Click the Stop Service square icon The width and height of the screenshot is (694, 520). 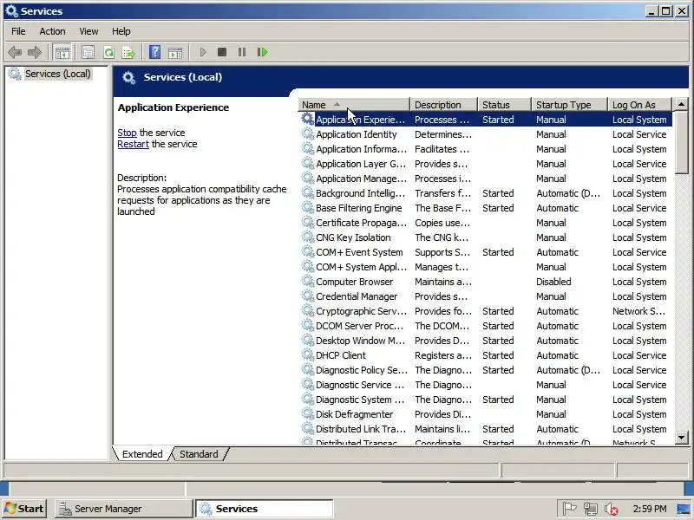pyautogui.click(x=222, y=52)
